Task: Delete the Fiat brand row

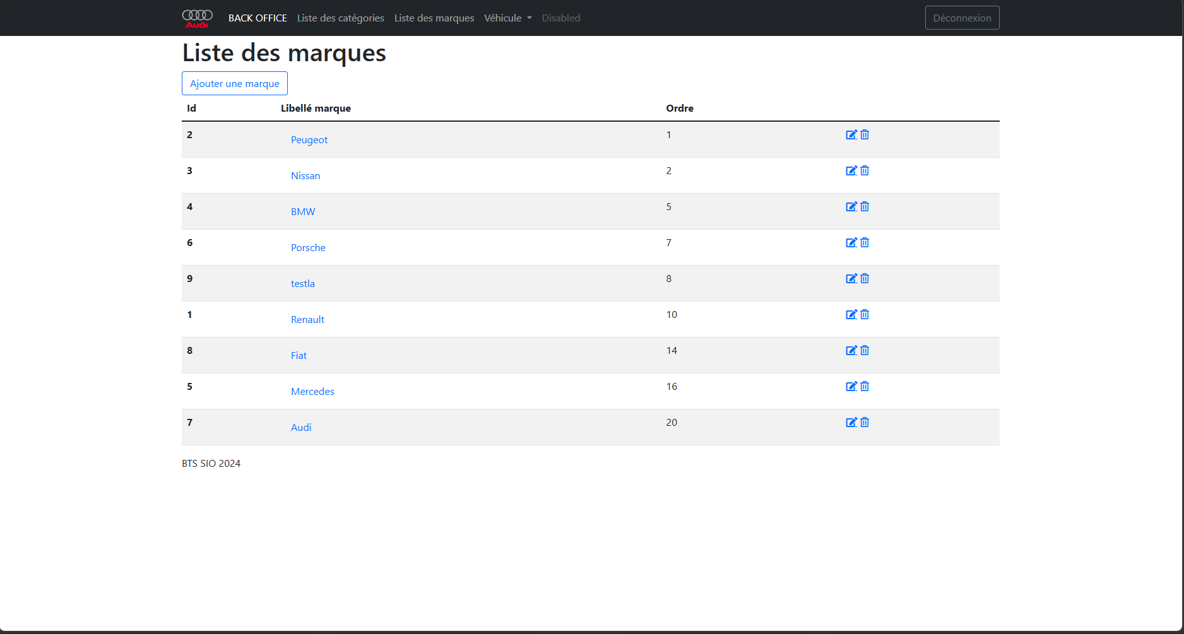Action: [865, 350]
